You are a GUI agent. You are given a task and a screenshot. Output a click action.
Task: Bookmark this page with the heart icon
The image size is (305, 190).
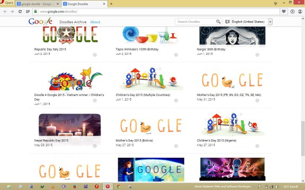click(284, 12)
